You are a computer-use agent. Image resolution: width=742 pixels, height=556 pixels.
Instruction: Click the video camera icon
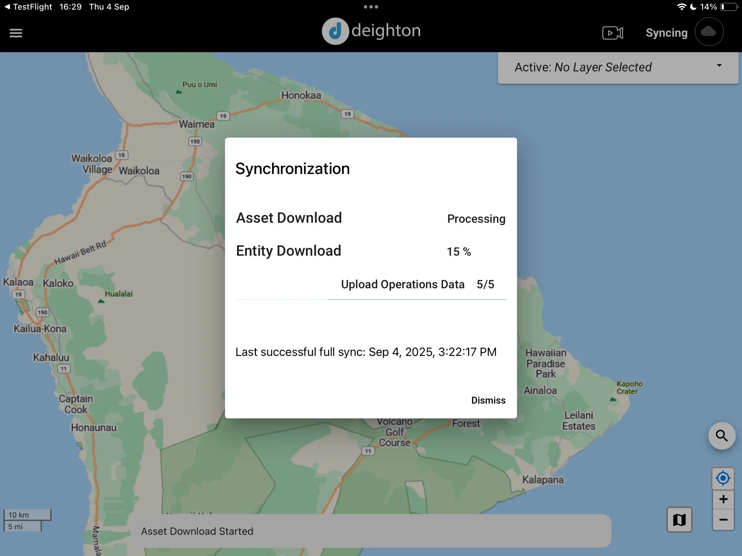612,33
